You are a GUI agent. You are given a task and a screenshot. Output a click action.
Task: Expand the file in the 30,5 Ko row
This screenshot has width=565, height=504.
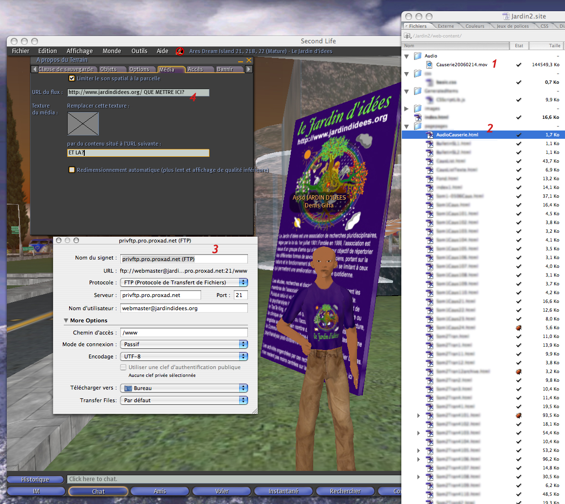pos(419,477)
